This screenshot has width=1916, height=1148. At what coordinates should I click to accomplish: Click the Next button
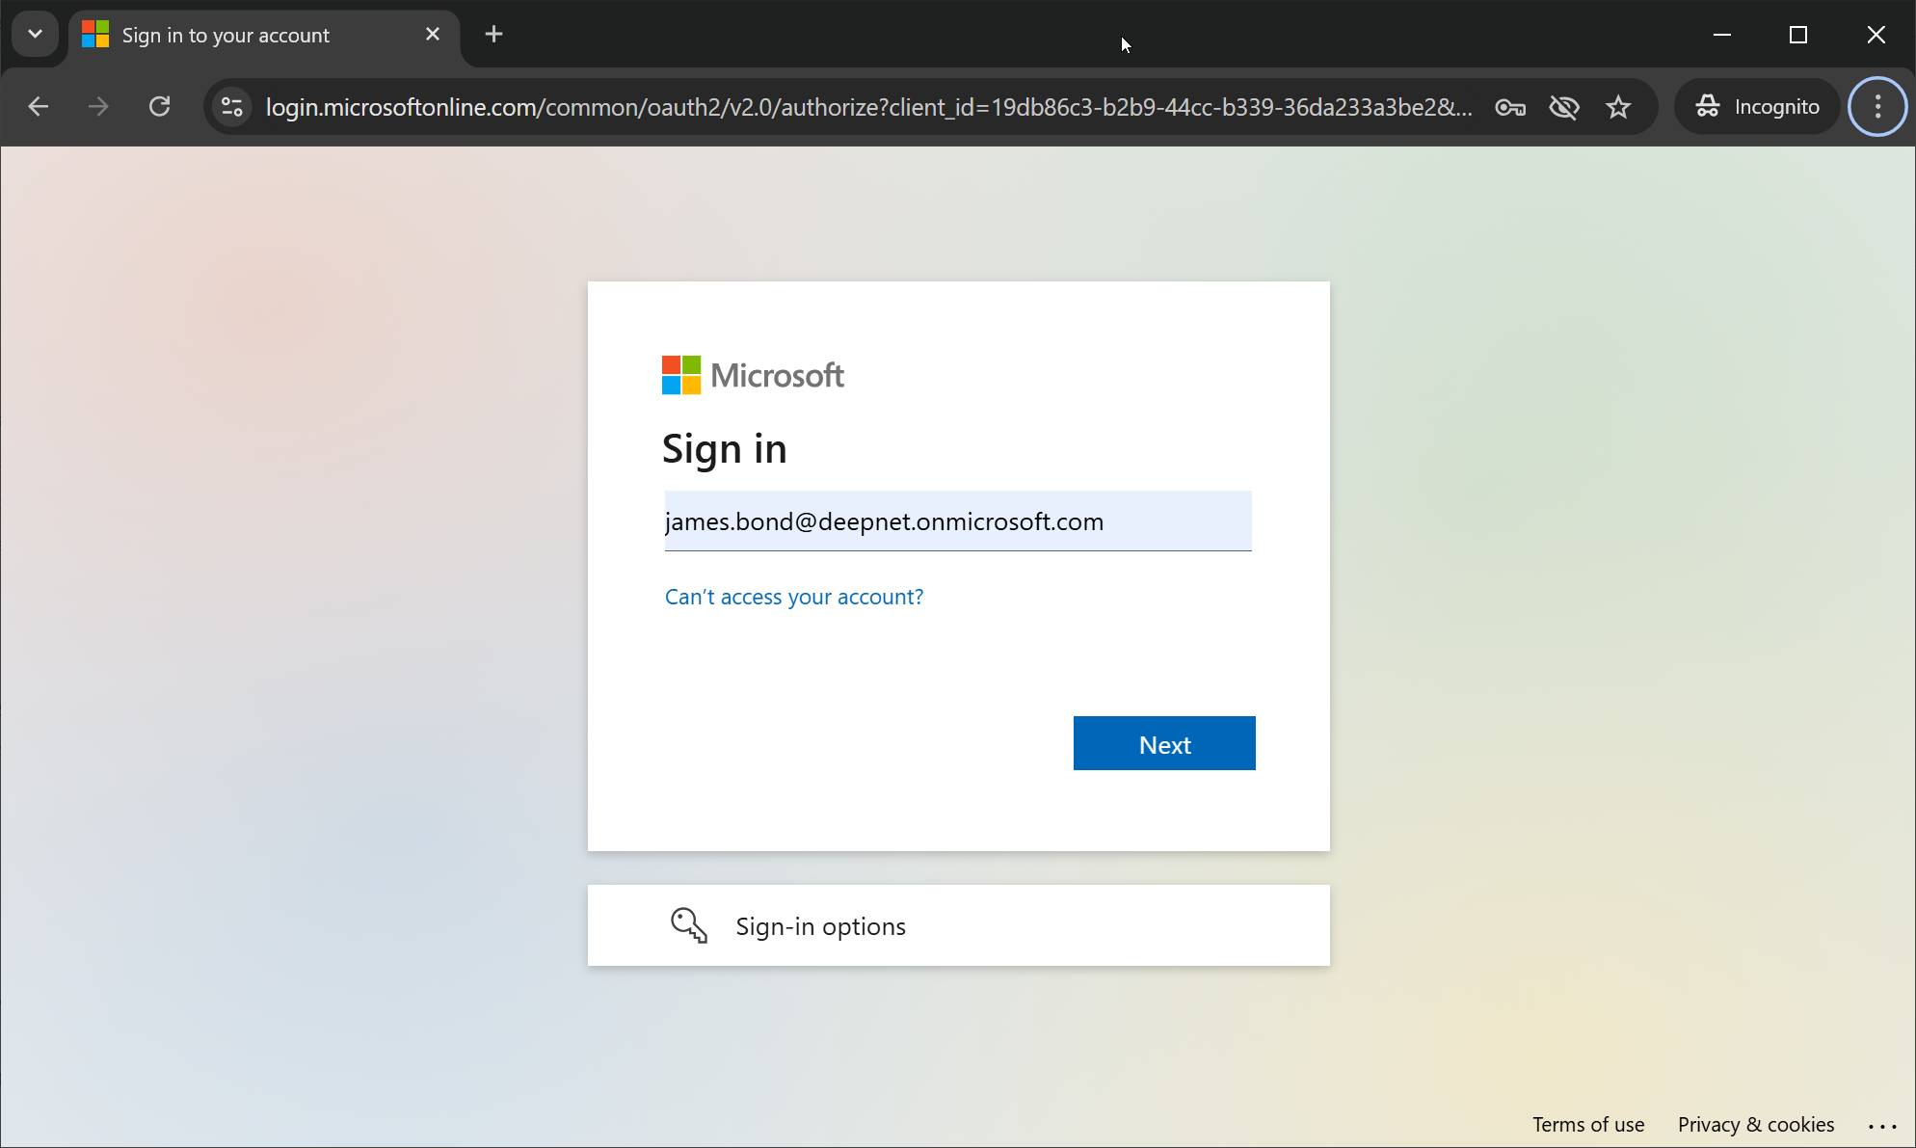(x=1164, y=743)
